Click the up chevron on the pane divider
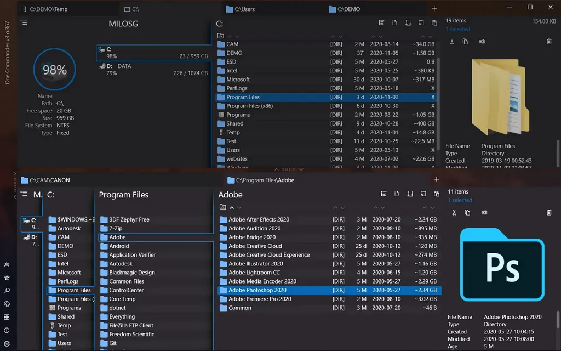The height and width of the screenshot is (351, 561). pyautogui.click(x=277, y=169)
